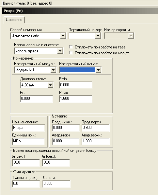Click the Наименование text field
Viewport: 158px width, 195px height.
click(x=28, y=128)
